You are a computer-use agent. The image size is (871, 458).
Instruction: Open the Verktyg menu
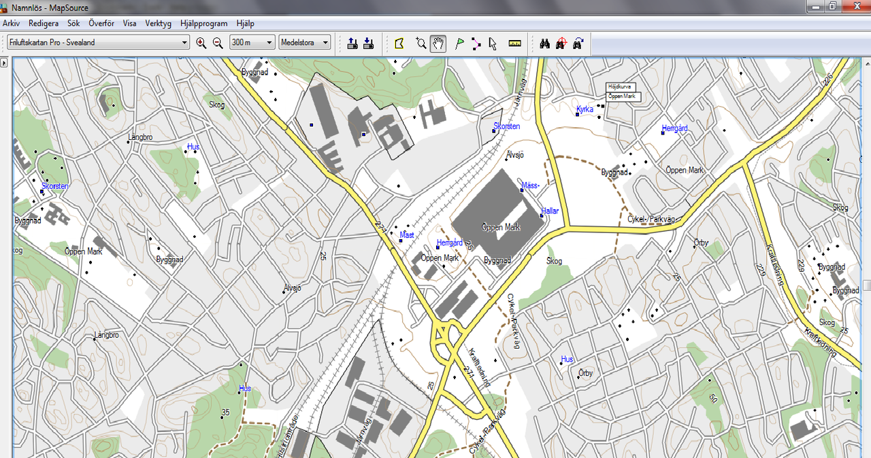click(x=158, y=23)
